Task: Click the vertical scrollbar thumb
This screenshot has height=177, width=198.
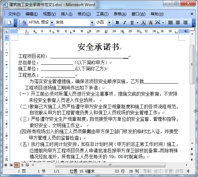Action: [x=192, y=64]
